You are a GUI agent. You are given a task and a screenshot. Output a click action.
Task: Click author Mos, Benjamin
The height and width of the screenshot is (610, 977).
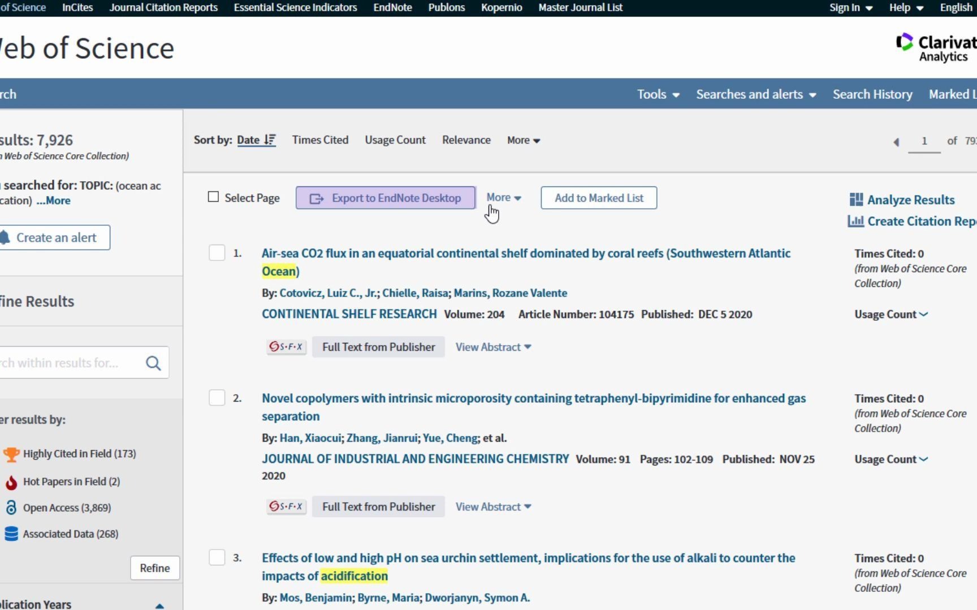(x=315, y=598)
